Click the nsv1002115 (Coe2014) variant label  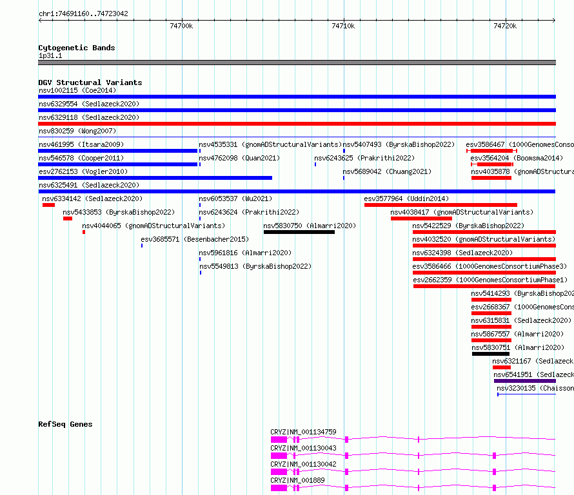77,90
